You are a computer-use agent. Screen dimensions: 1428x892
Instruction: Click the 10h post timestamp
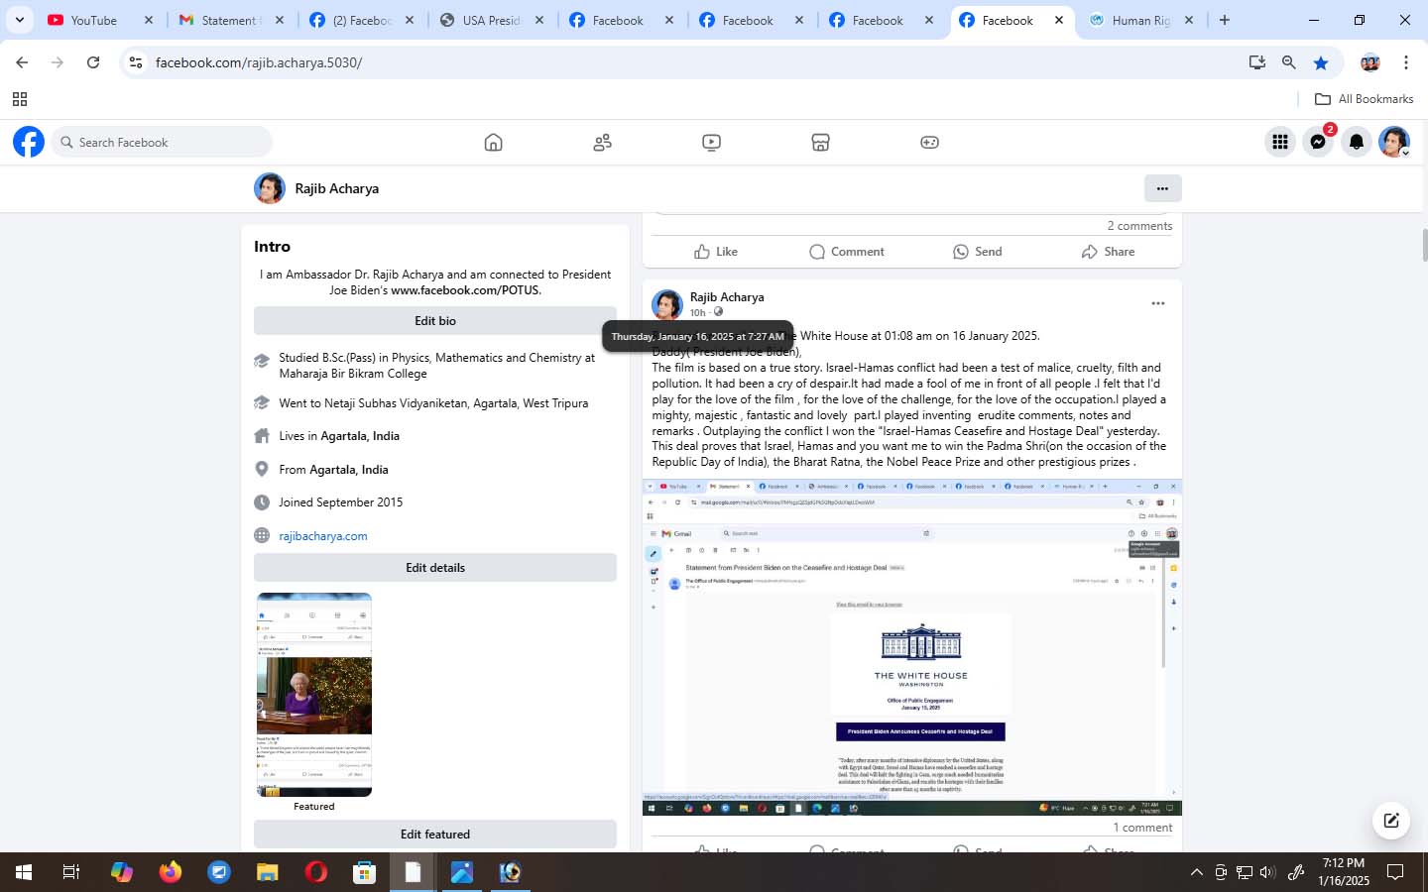pos(697,313)
